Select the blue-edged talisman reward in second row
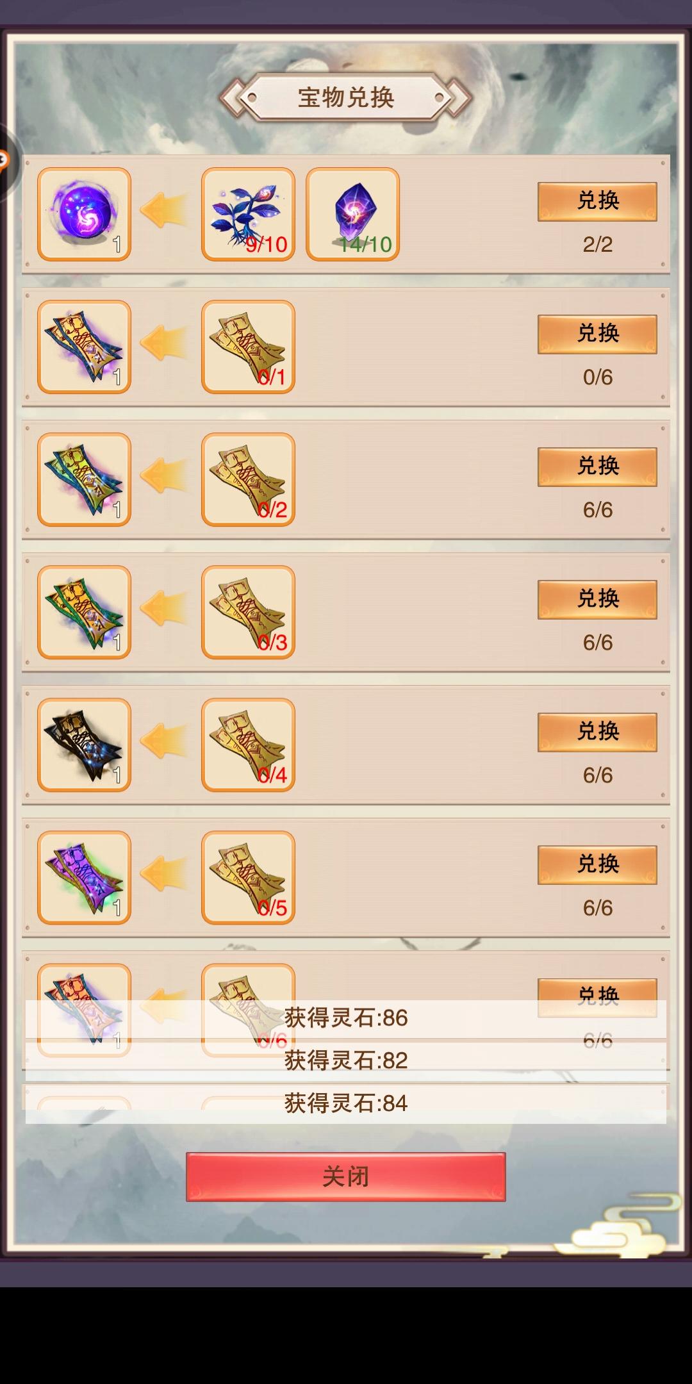The image size is (692, 1384). pos(84,347)
